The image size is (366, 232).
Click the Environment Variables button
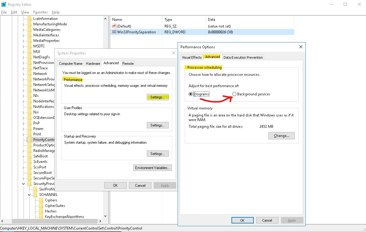tap(152, 168)
